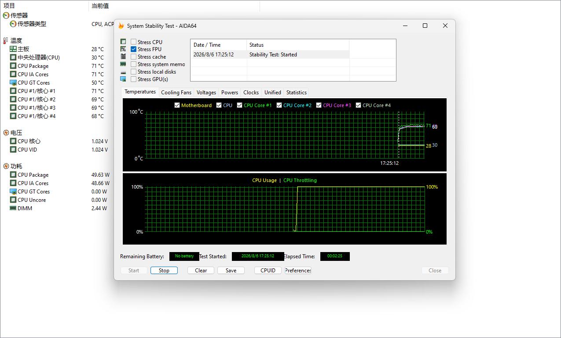Click the CPU Package temperature icon

13,66
